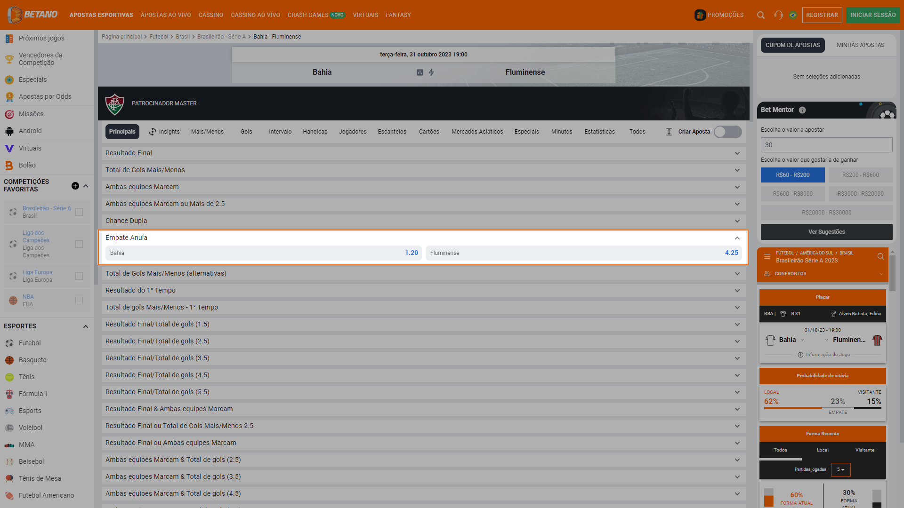Click the MMA sport icon in sidebar
The image size is (904, 508).
tap(9, 444)
